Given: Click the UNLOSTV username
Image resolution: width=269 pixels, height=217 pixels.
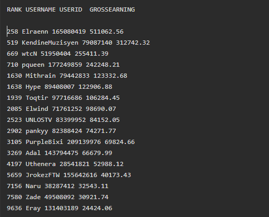Looking at the screenshot, I should 39,120.
